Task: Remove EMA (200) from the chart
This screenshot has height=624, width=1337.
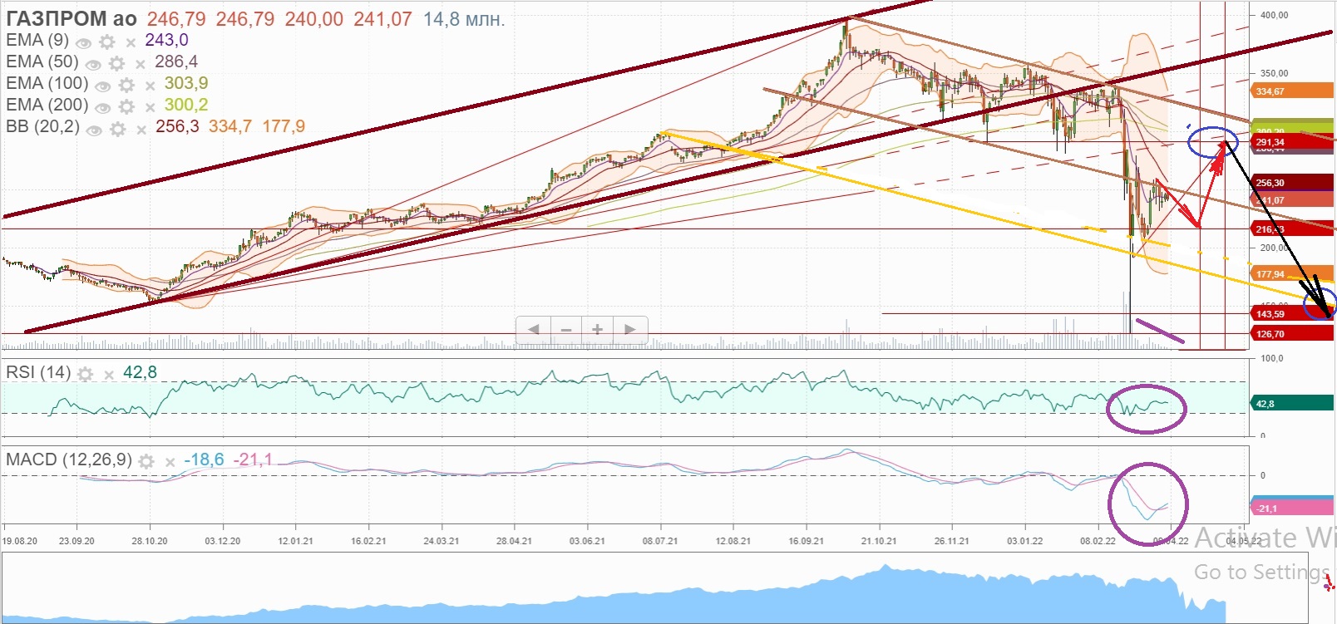Action: click(x=150, y=107)
